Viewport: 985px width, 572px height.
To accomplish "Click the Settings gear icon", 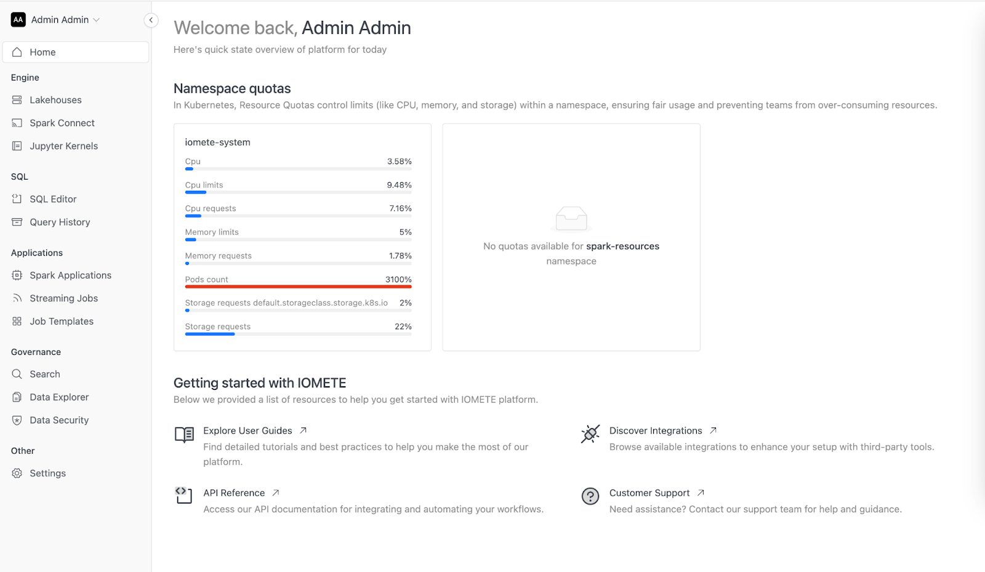I will pos(17,473).
